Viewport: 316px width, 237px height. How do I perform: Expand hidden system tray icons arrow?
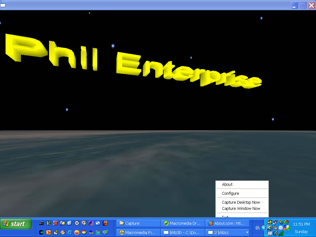[x=264, y=228]
